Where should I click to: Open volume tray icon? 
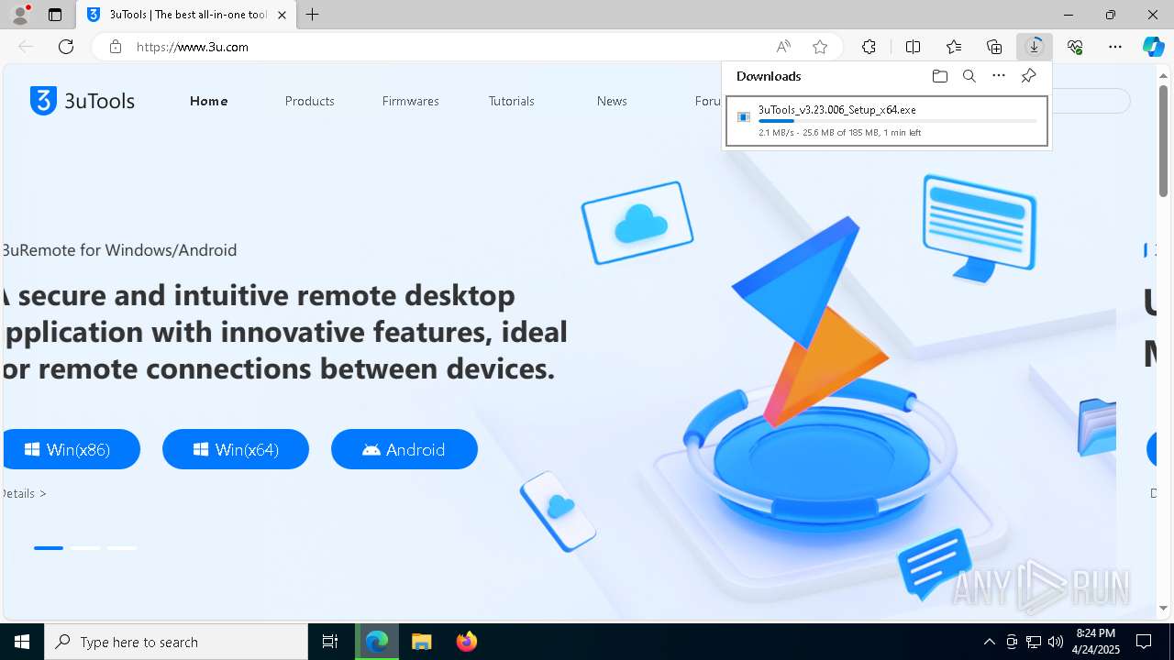1056,642
